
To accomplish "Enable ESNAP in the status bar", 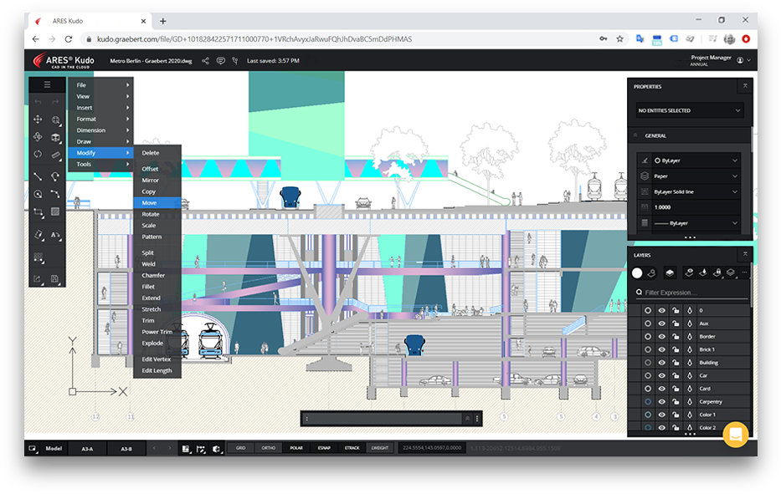I will tap(323, 448).
